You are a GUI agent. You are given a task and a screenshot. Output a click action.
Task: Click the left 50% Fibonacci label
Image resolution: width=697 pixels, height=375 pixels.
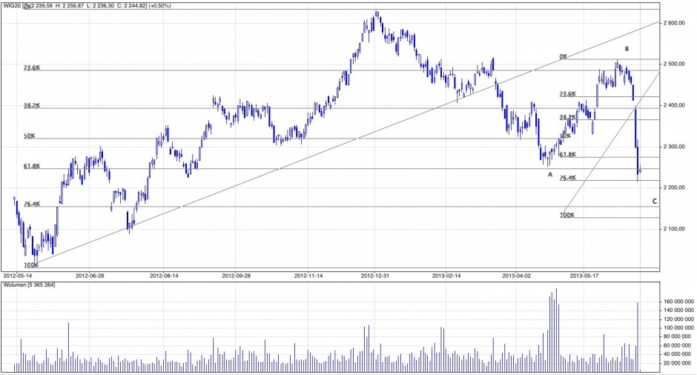(30, 136)
